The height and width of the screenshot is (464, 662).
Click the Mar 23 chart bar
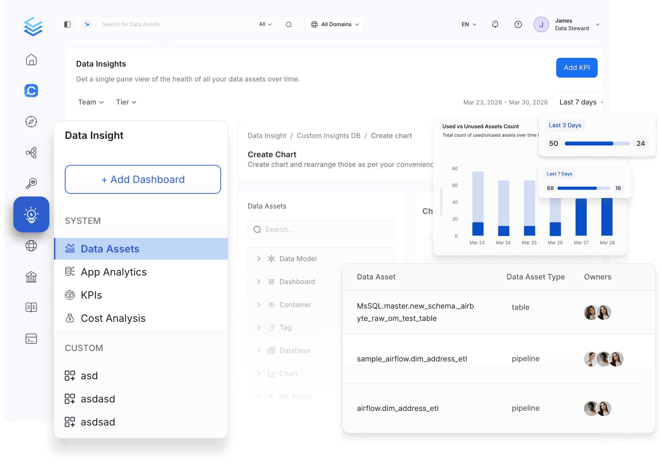point(478,204)
